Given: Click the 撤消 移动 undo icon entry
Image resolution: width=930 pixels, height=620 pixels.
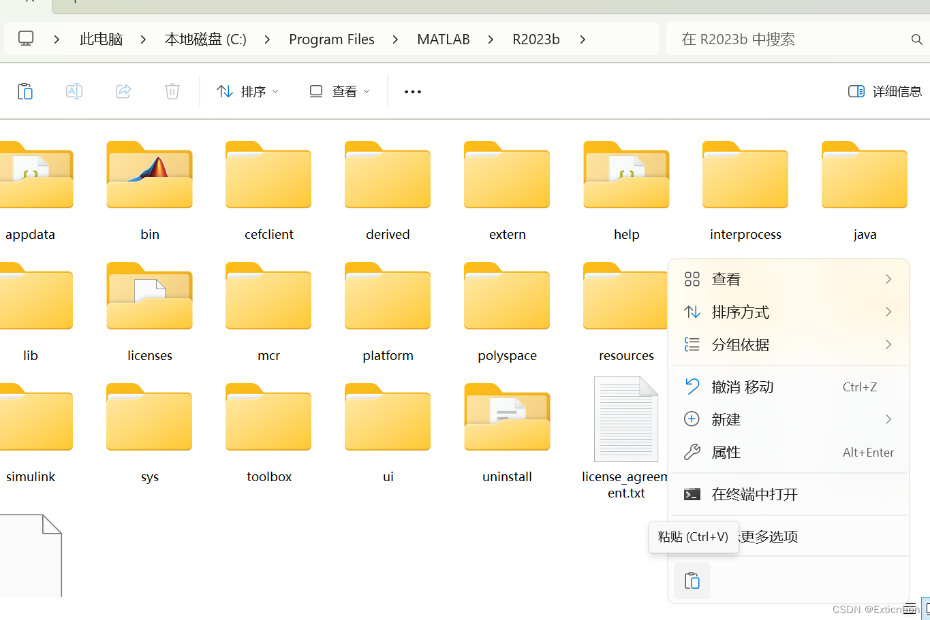Looking at the screenshot, I should point(692,387).
